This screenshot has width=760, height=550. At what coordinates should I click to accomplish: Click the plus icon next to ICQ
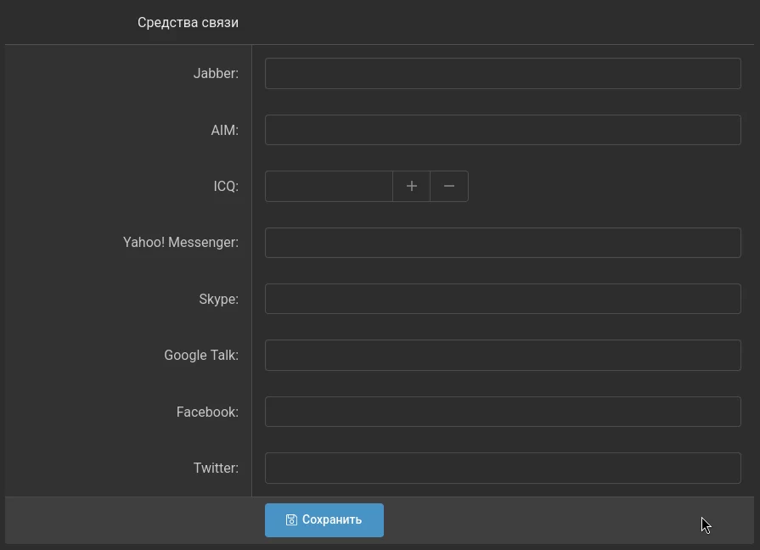point(412,187)
